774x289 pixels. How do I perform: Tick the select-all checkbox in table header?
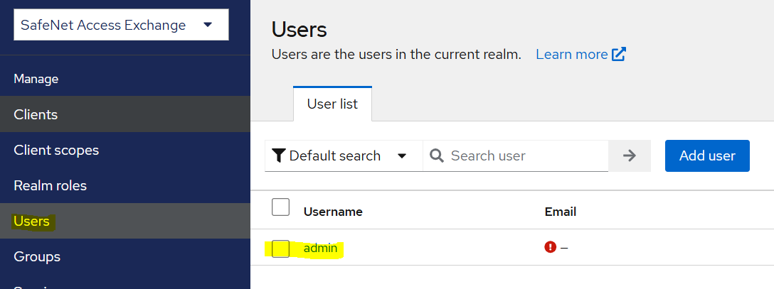pyautogui.click(x=281, y=207)
